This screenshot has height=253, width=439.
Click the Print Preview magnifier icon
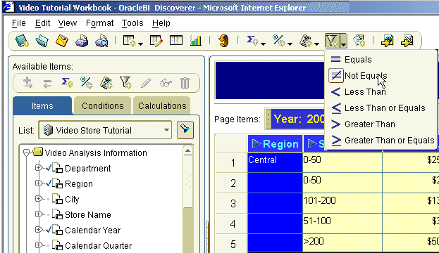[x=101, y=41]
